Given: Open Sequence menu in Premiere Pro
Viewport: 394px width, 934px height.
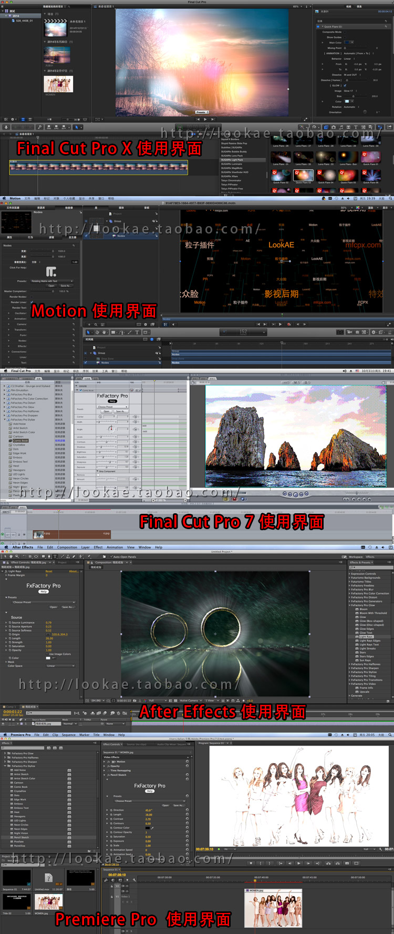Looking at the screenshot, I should coord(69,735).
